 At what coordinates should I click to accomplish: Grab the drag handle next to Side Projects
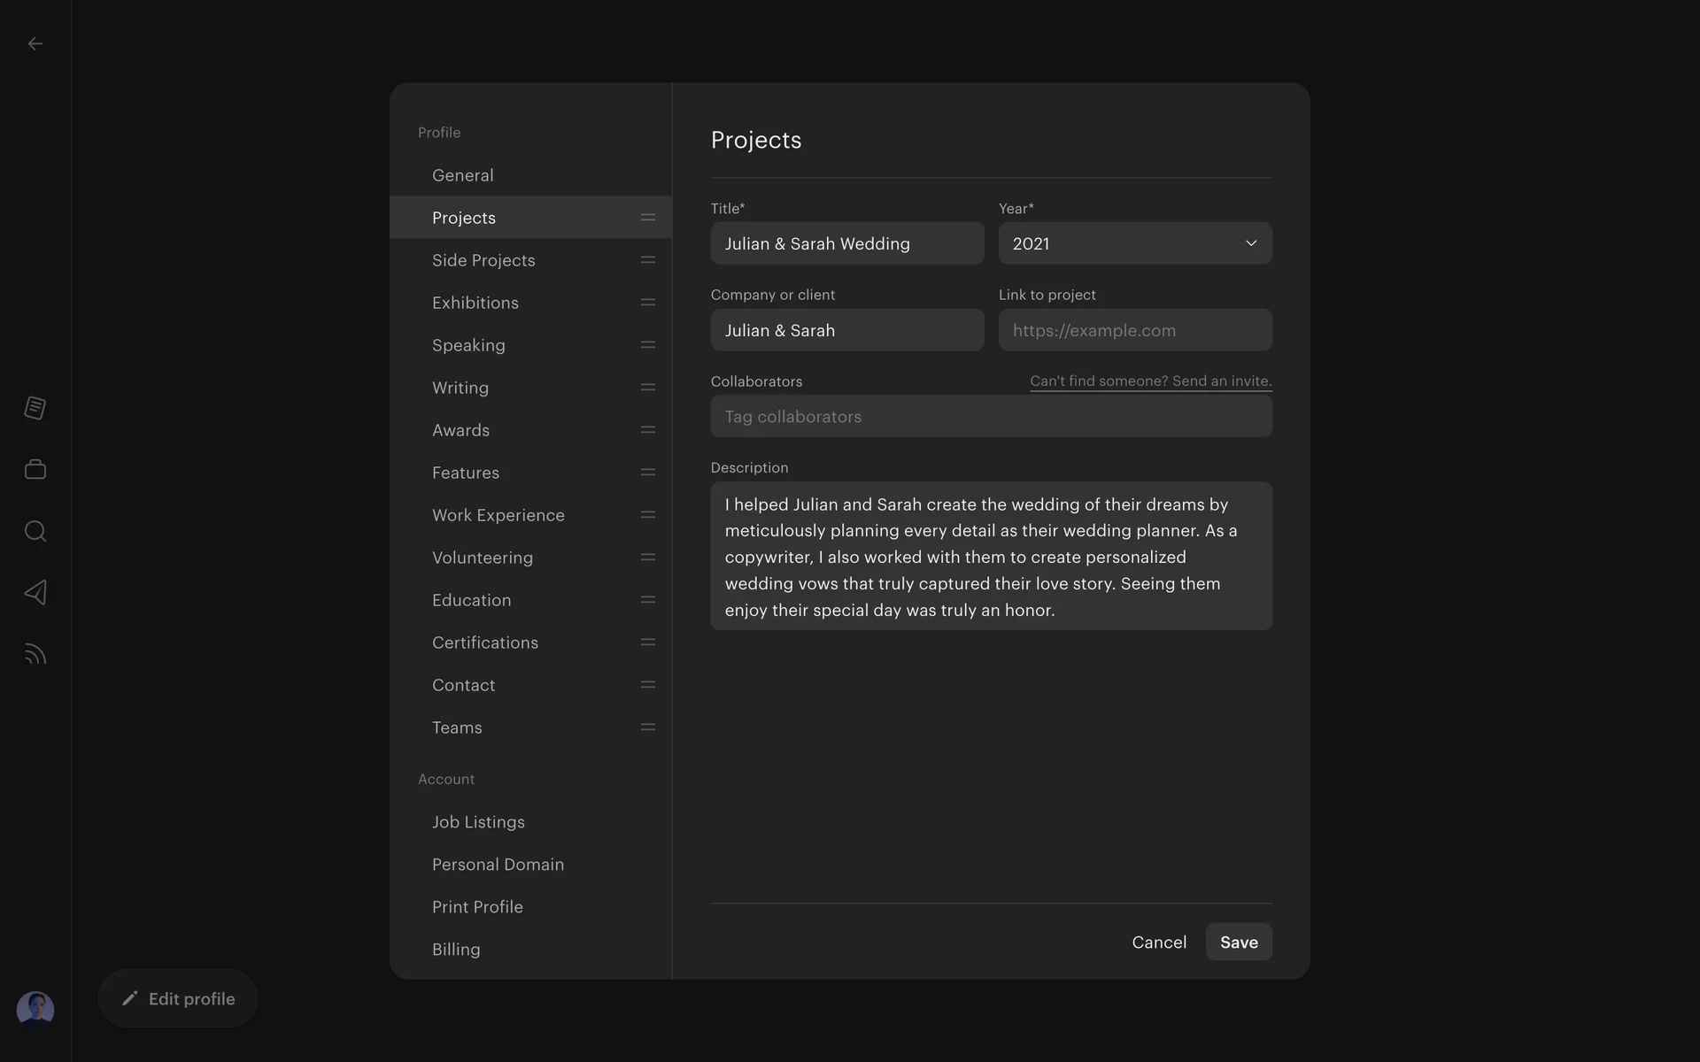(x=648, y=260)
